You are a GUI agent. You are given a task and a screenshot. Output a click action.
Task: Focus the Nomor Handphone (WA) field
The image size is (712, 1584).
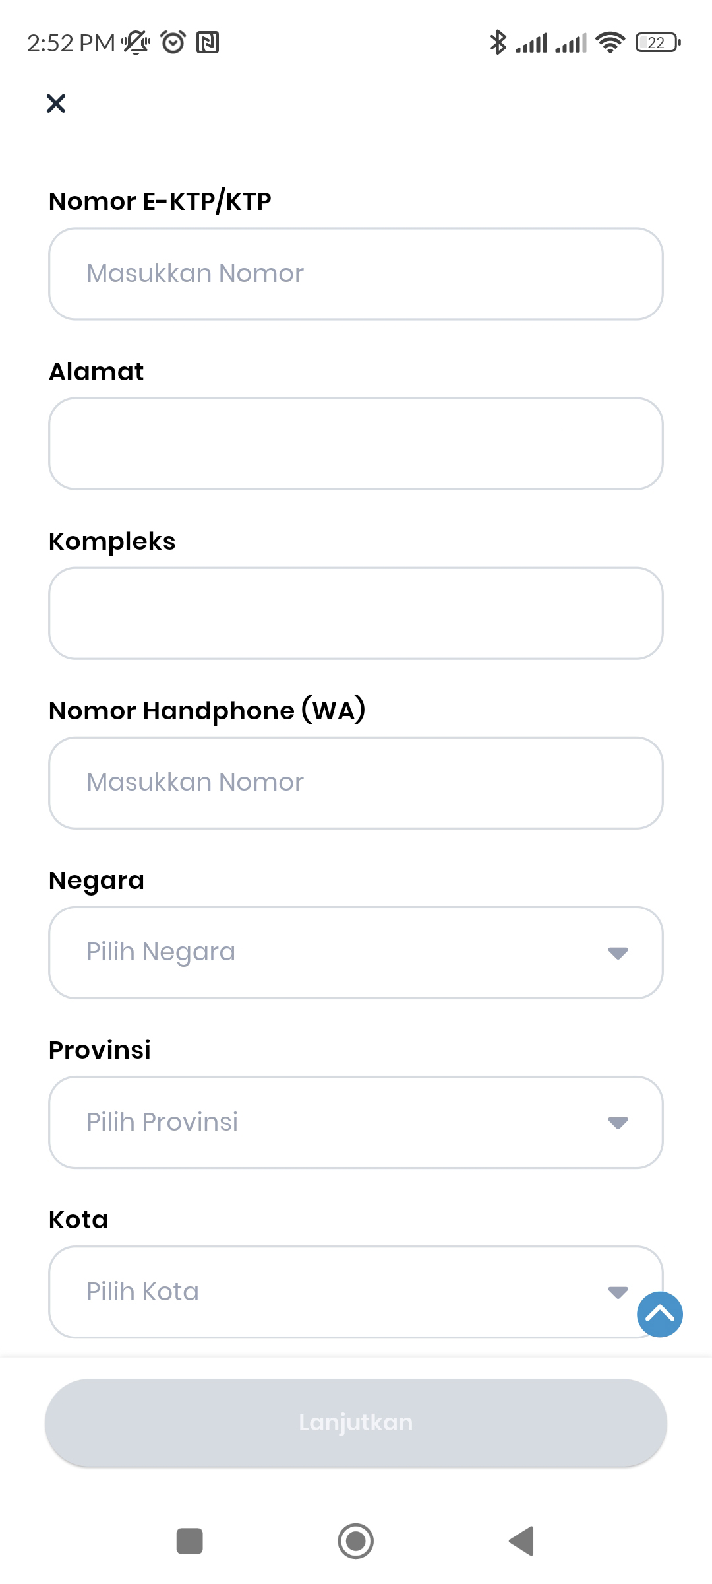tap(356, 783)
